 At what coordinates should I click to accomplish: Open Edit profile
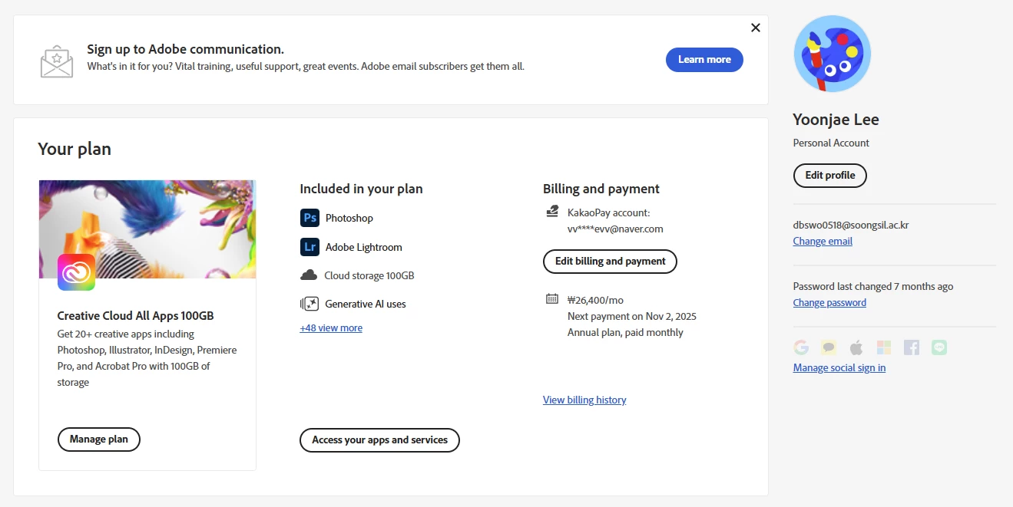(x=830, y=175)
